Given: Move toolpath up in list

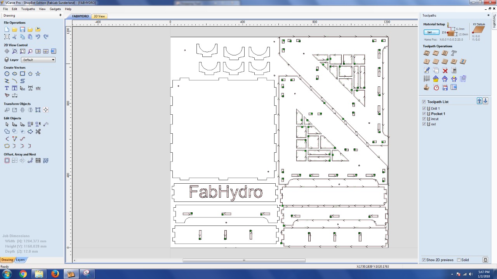Looking at the screenshot, I should [480, 101].
